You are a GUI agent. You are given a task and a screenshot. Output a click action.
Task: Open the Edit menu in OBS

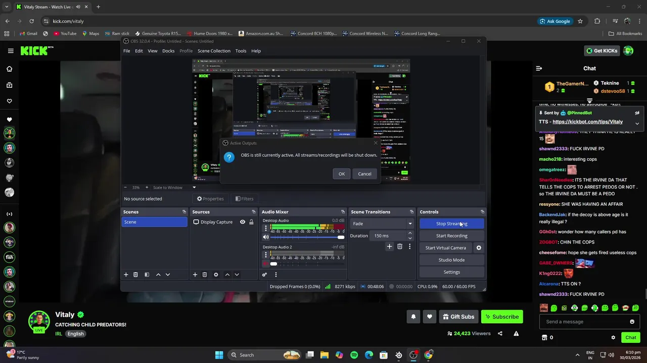138,51
